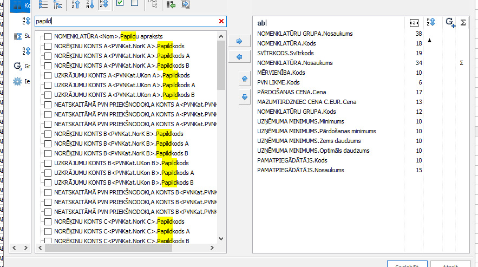The image size is (478, 267).
Task: Click the hierarchy tree structure toolbar icon
Action: pos(153,4)
